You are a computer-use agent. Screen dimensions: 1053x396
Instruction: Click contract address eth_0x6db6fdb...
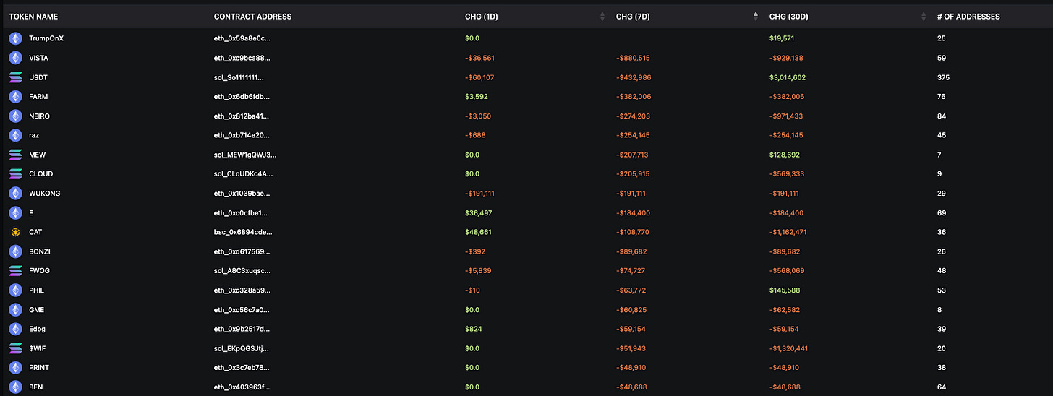(243, 97)
